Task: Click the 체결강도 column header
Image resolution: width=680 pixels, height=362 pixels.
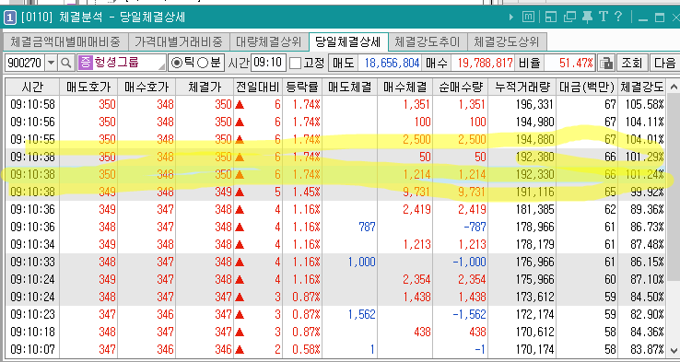Action: (x=642, y=88)
